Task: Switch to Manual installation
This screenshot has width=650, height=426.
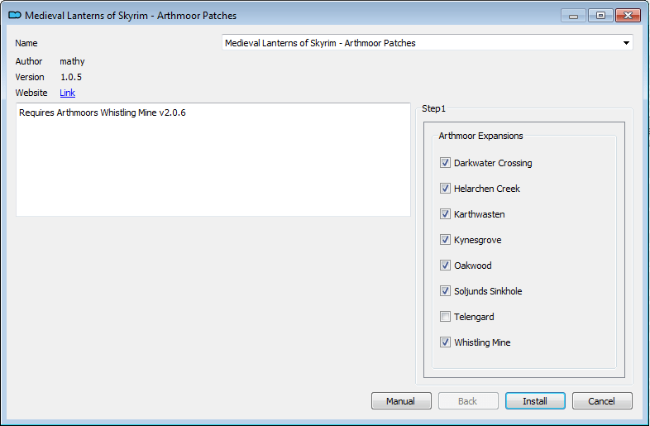Action: coord(400,400)
